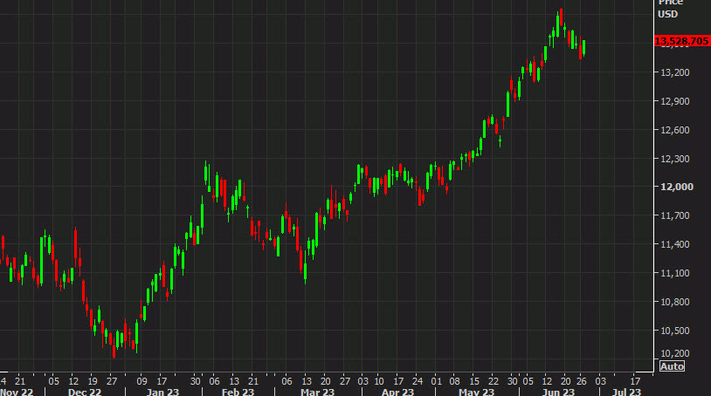Select date tick 15 in May

(x=474, y=381)
